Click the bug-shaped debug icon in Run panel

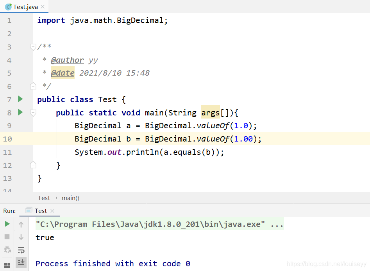pos(7,249)
